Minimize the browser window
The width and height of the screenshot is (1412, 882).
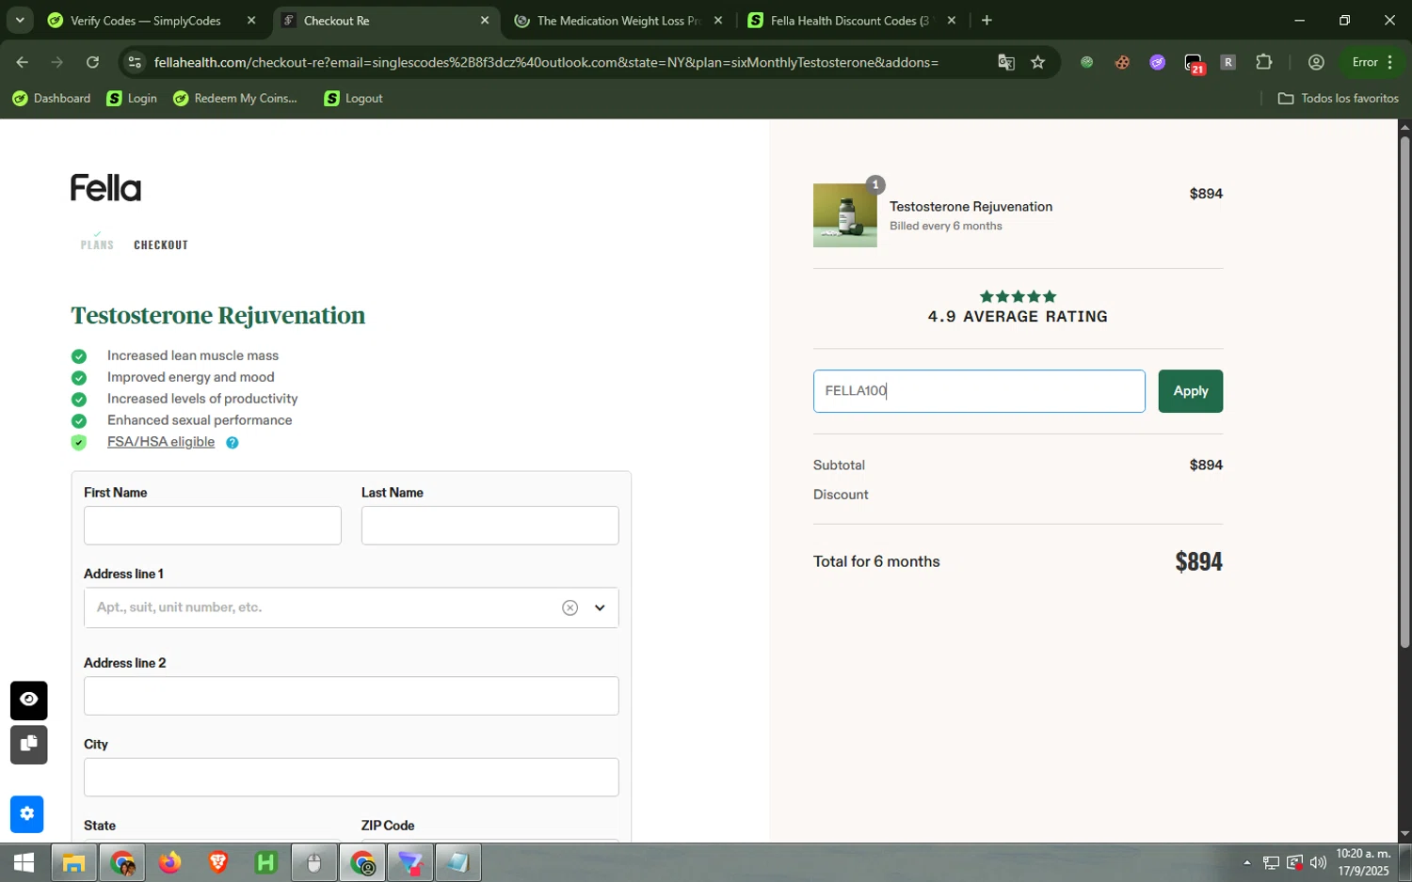[x=1299, y=20]
